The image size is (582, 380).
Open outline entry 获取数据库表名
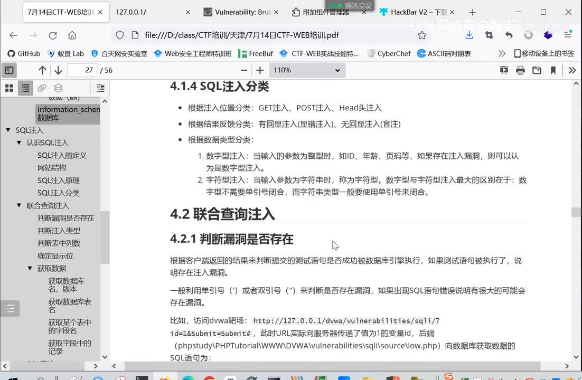[x=69, y=306]
